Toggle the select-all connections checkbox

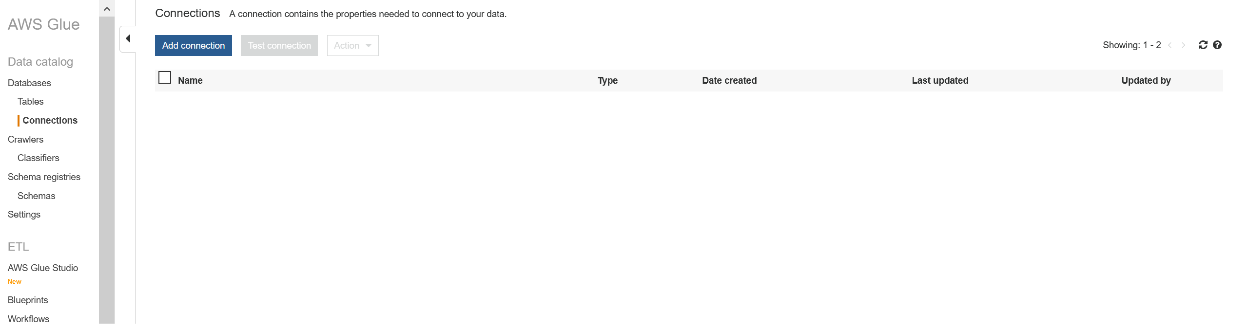click(x=165, y=78)
